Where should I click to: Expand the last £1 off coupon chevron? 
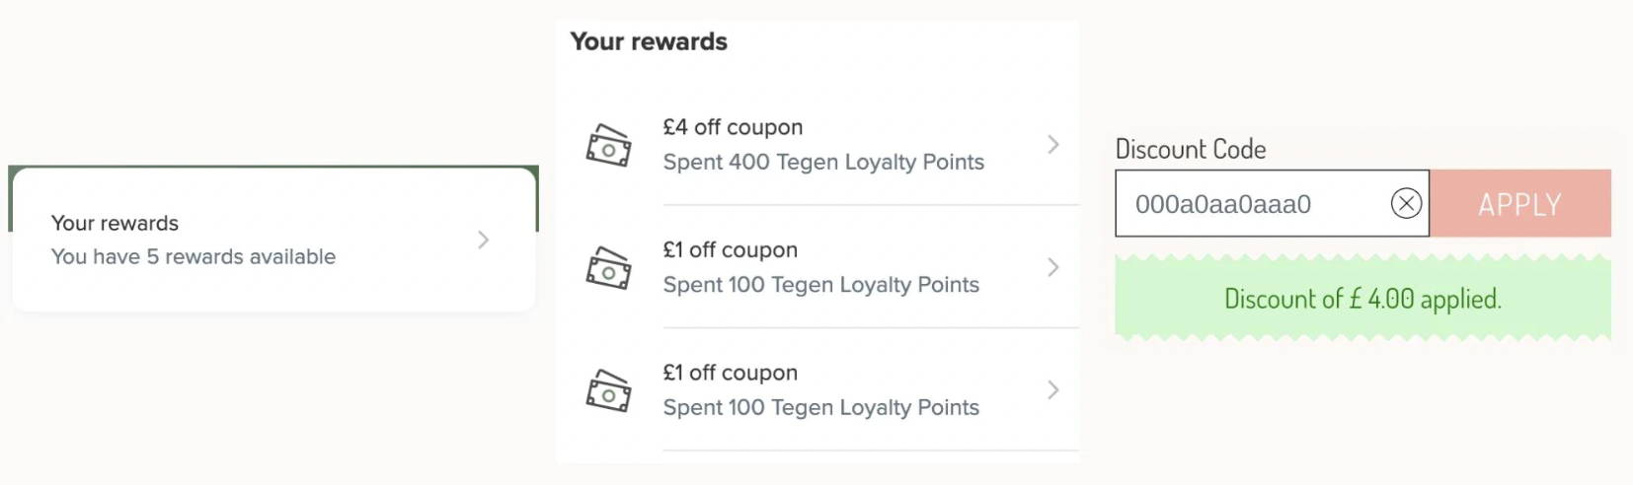point(1053,390)
